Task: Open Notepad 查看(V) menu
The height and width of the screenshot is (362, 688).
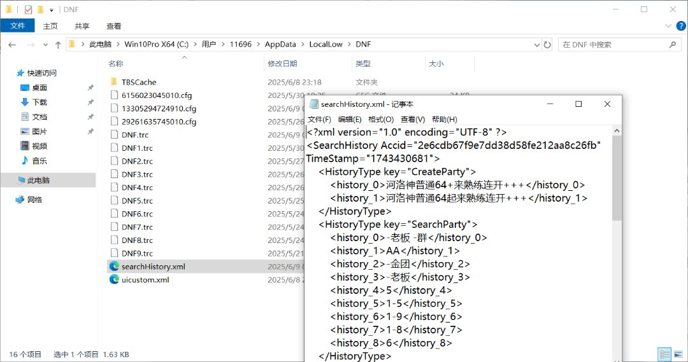Action: [413, 119]
